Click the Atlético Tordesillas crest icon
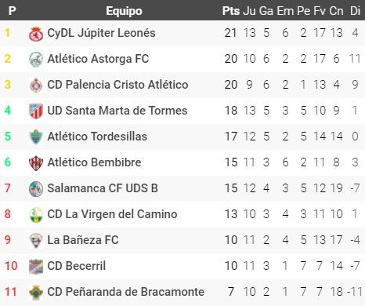 [36, 137]
